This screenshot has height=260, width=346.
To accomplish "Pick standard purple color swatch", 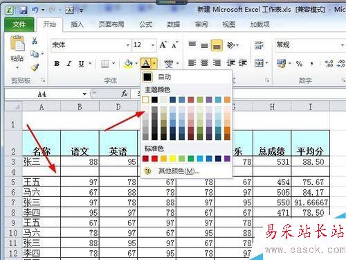I will pyautogui.click(x=227, y=159).
